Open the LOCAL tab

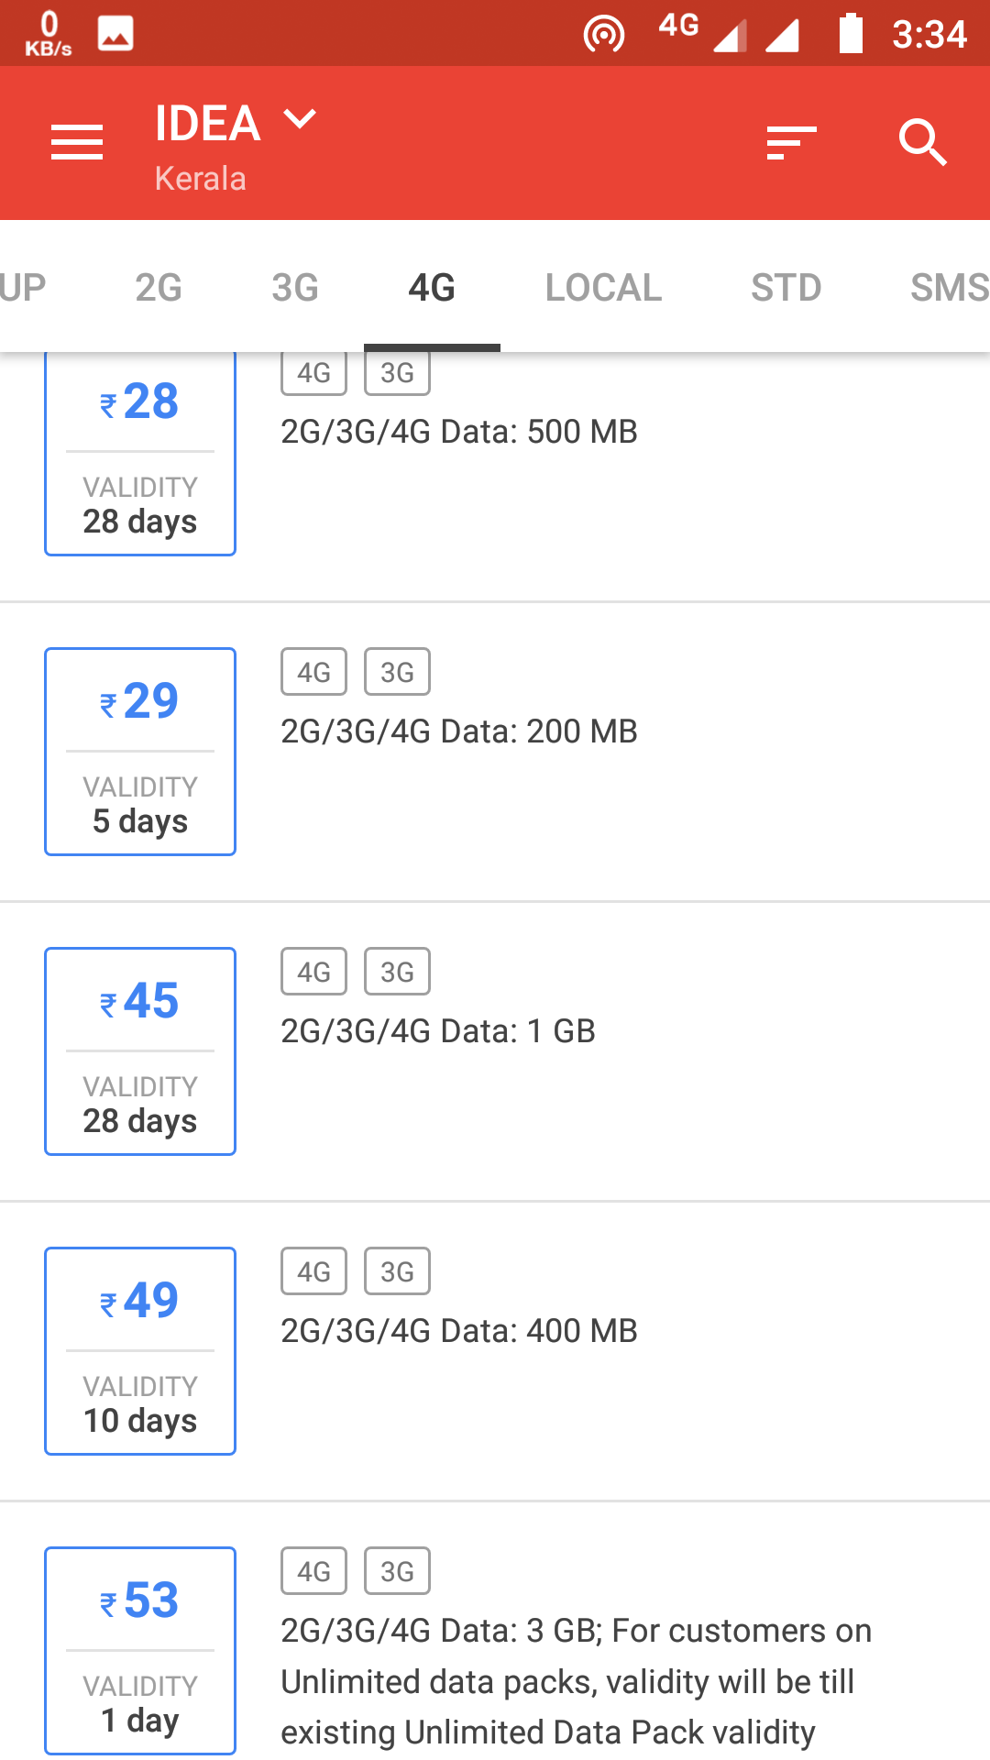pos(603,288)
